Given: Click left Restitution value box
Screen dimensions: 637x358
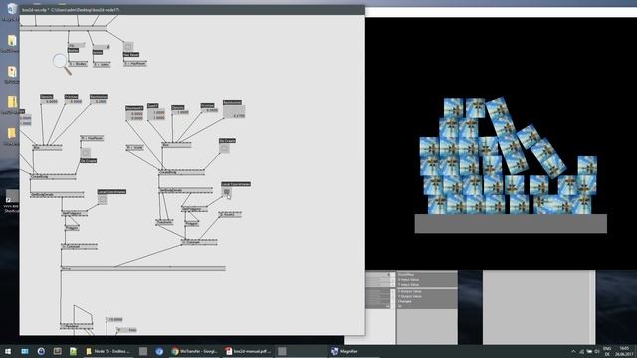Looking at the screenshot, I should (99, 101).
